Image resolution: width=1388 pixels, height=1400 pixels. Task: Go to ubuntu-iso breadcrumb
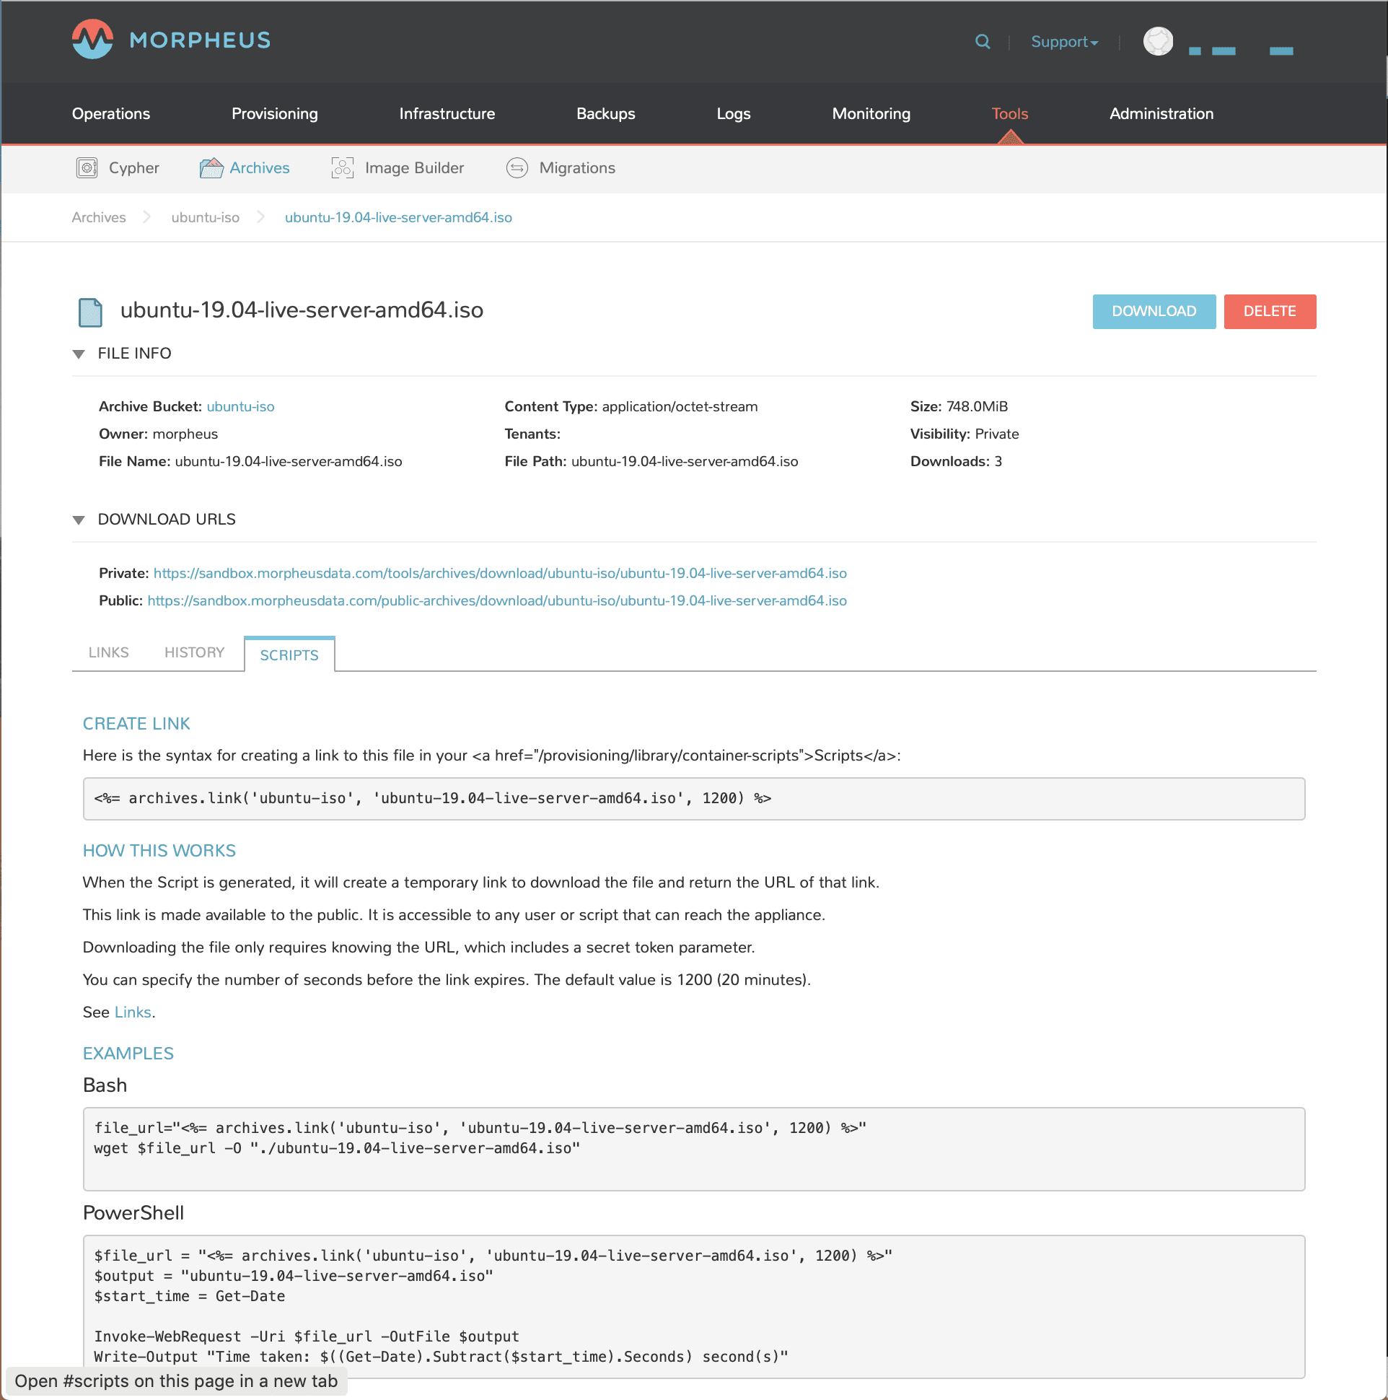coord(205,218)
